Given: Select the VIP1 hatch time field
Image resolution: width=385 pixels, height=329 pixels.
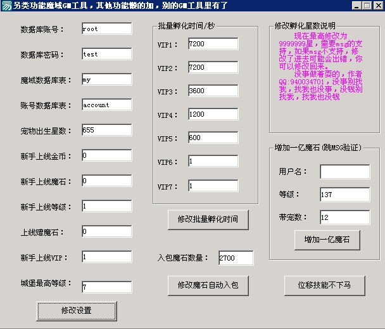Looking at the screenshot, I should (213, 44).
